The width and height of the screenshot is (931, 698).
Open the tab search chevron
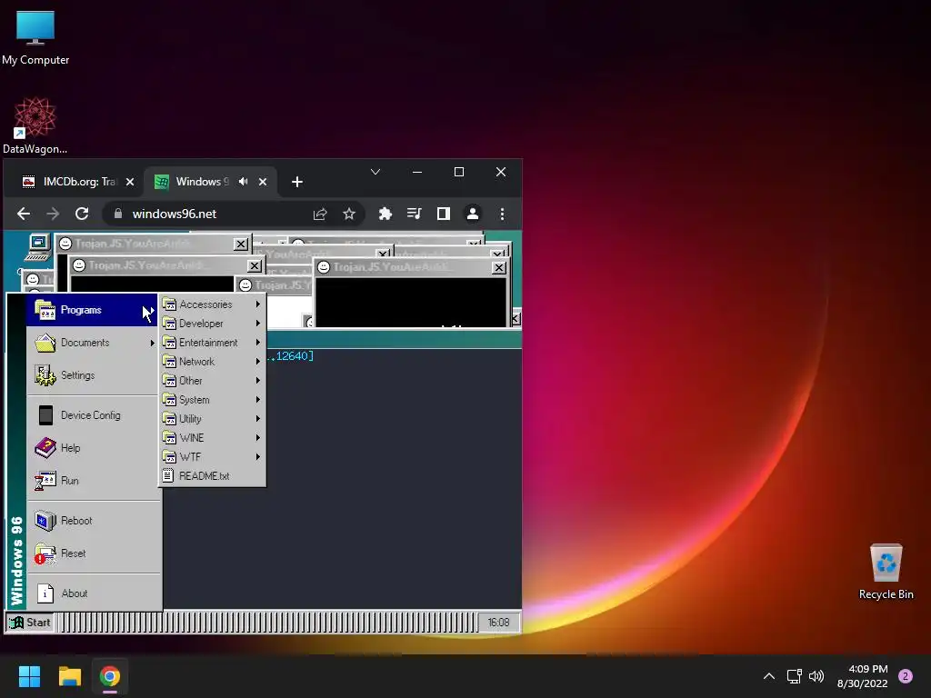pos(375,172)
